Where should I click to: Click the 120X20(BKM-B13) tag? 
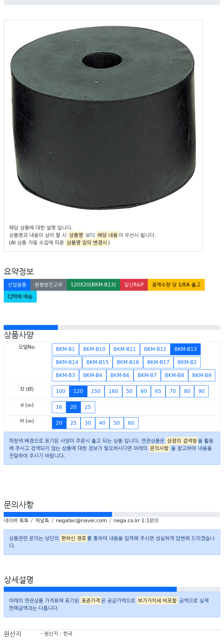click(93, 285)
